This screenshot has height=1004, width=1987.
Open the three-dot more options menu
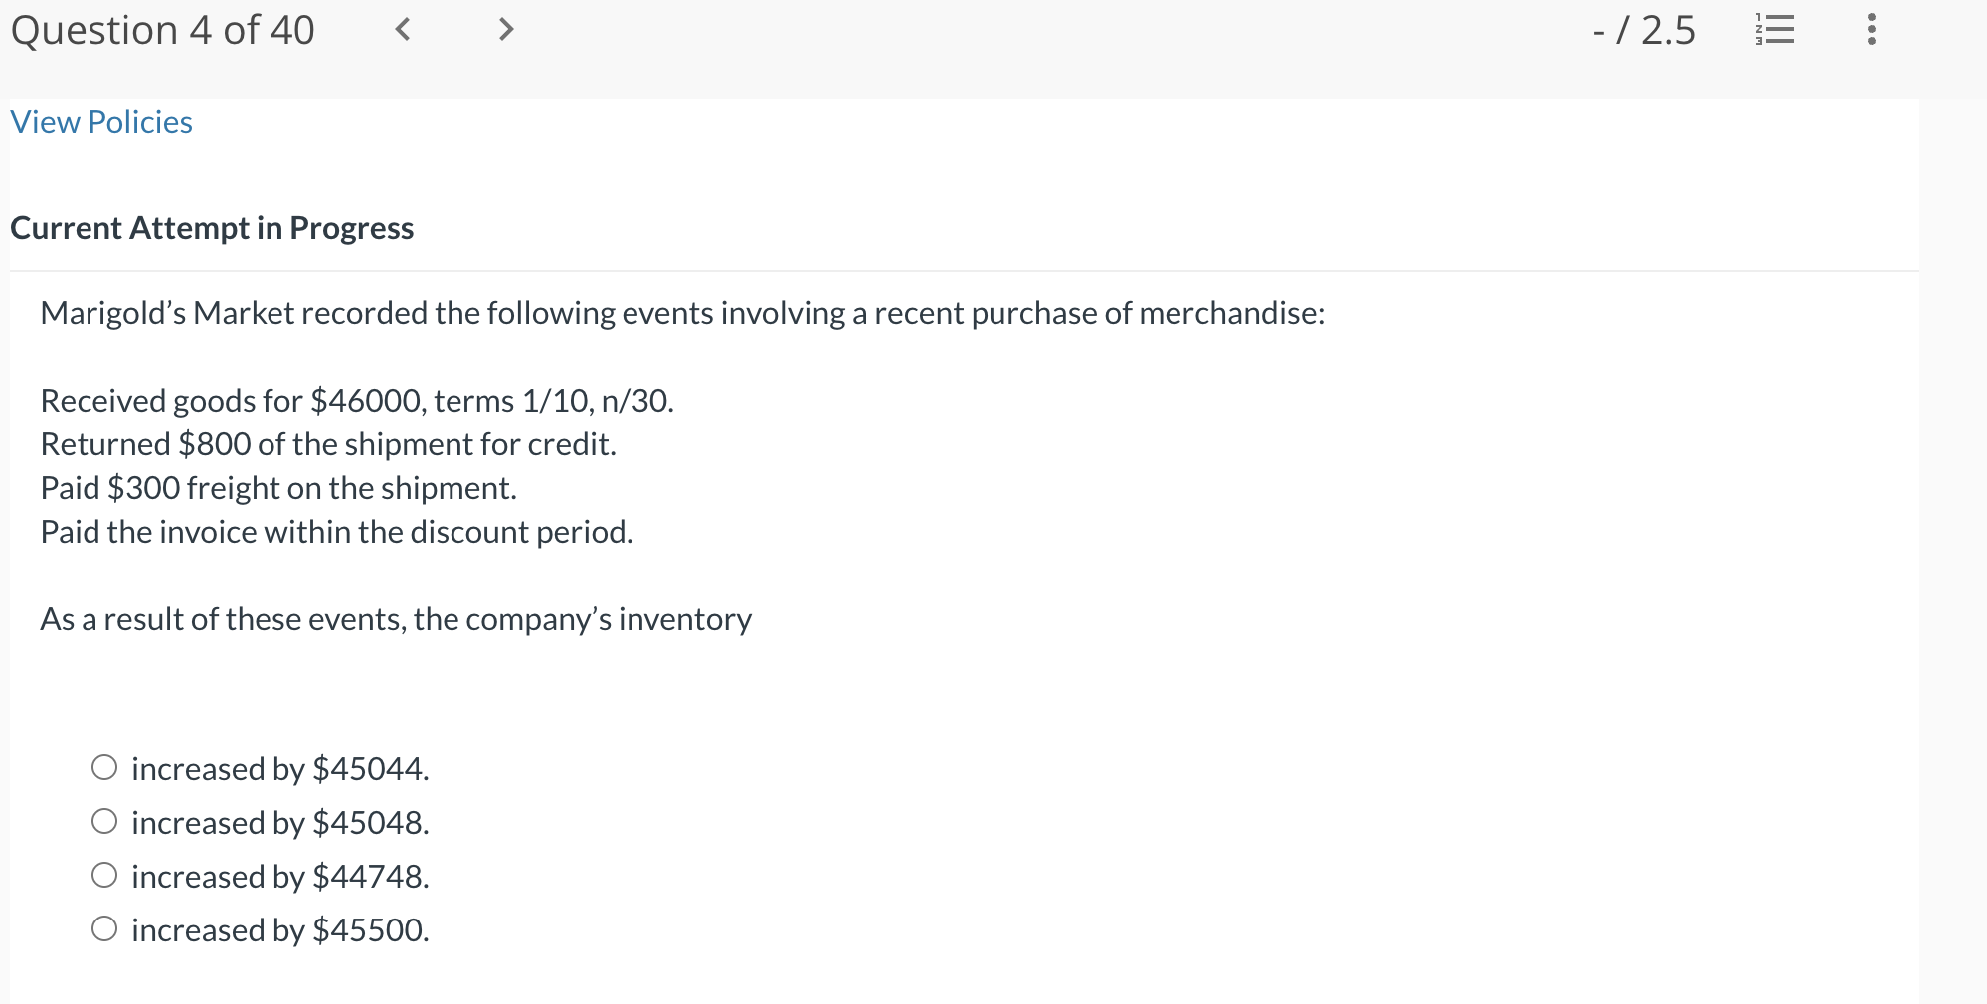coord(1872,30)
